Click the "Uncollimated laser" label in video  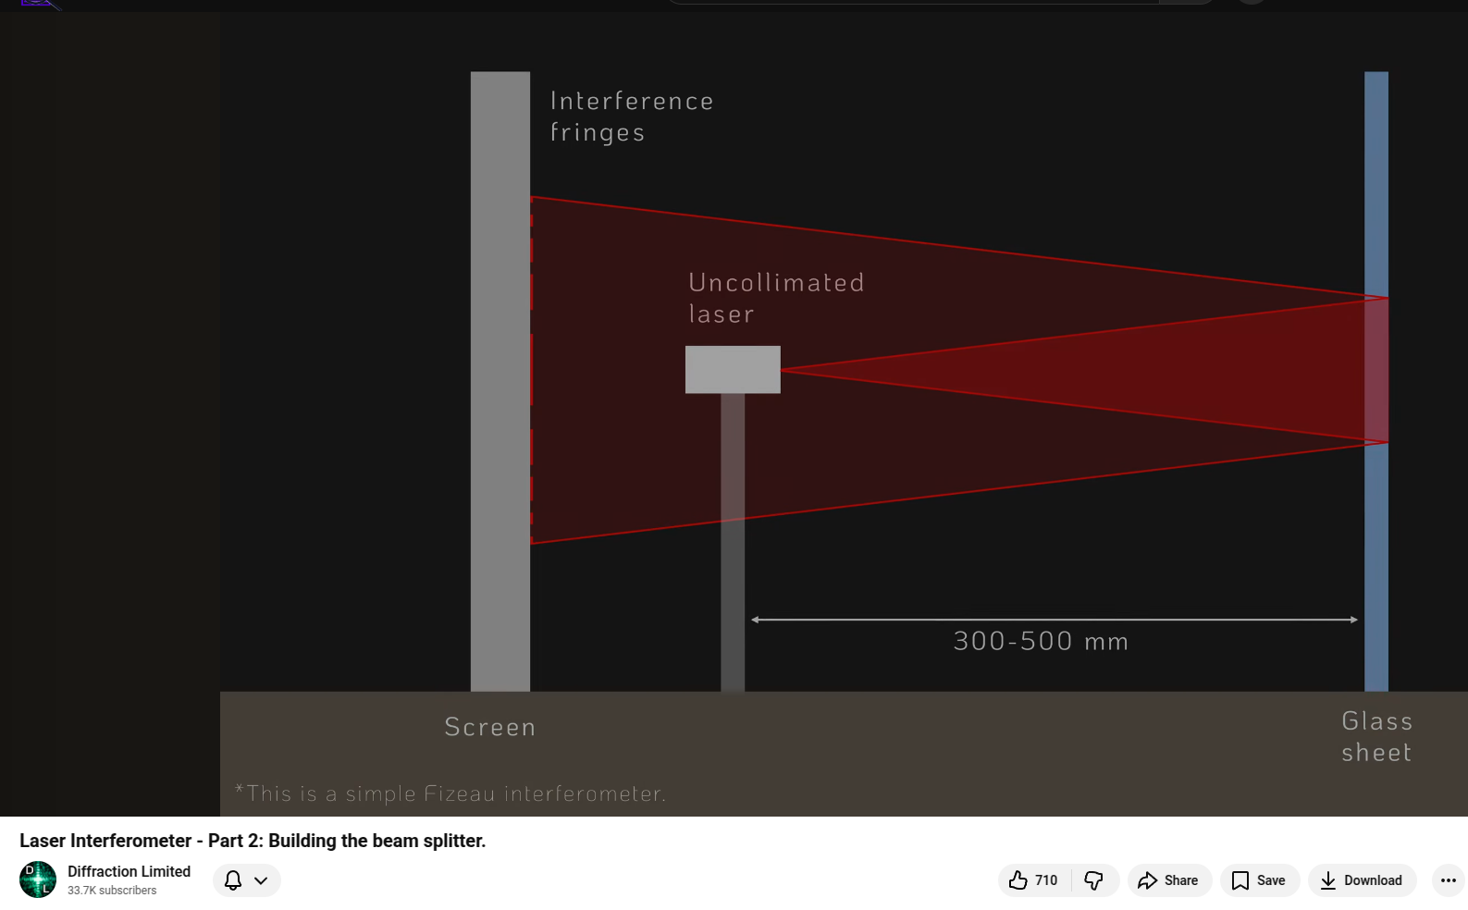(x=775, y=298)
